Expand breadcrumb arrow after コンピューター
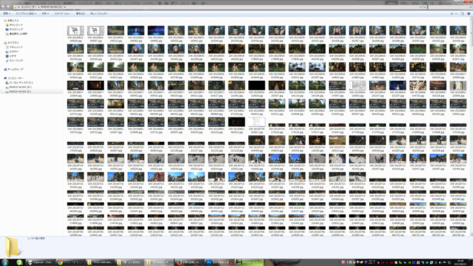473x266 pixels. point(39,7)
